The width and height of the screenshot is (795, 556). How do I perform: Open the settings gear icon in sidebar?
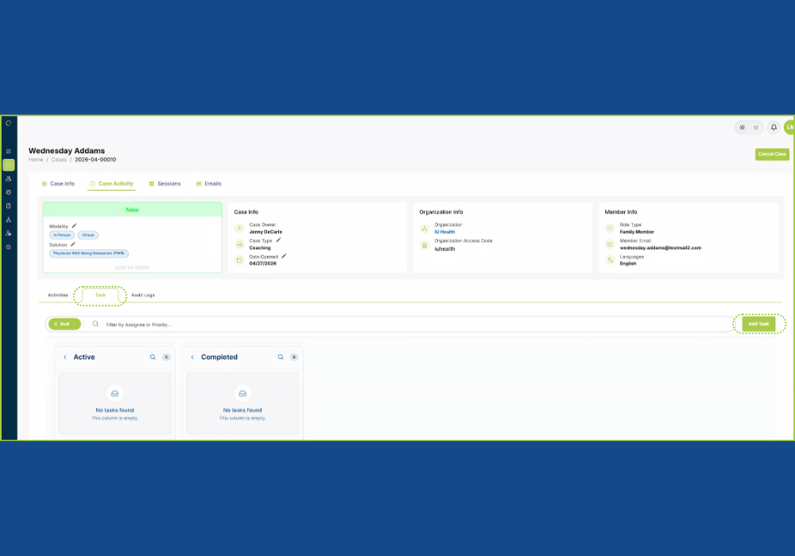pyautogui.click(x=9, y=247)
